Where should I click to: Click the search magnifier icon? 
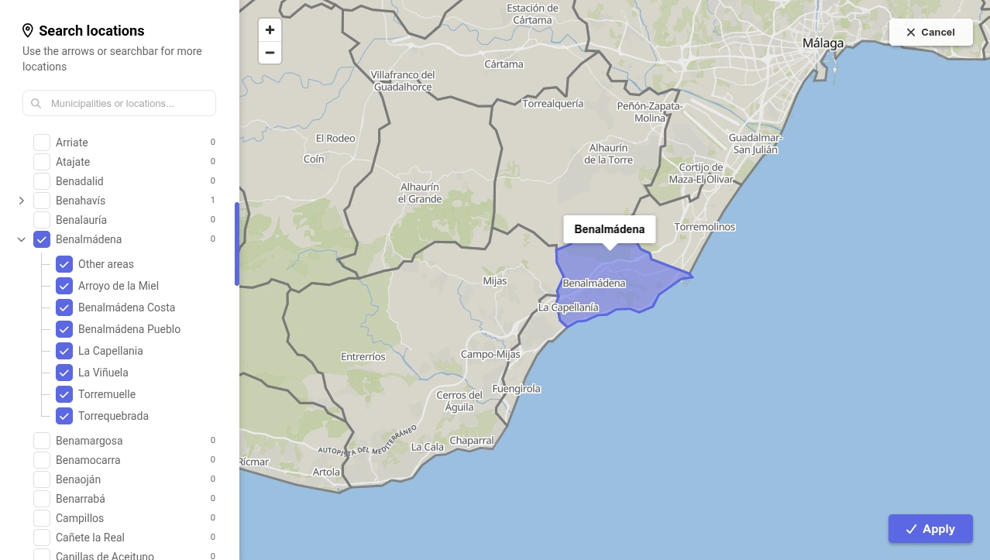pyautogui.click(x=36, y=103)
